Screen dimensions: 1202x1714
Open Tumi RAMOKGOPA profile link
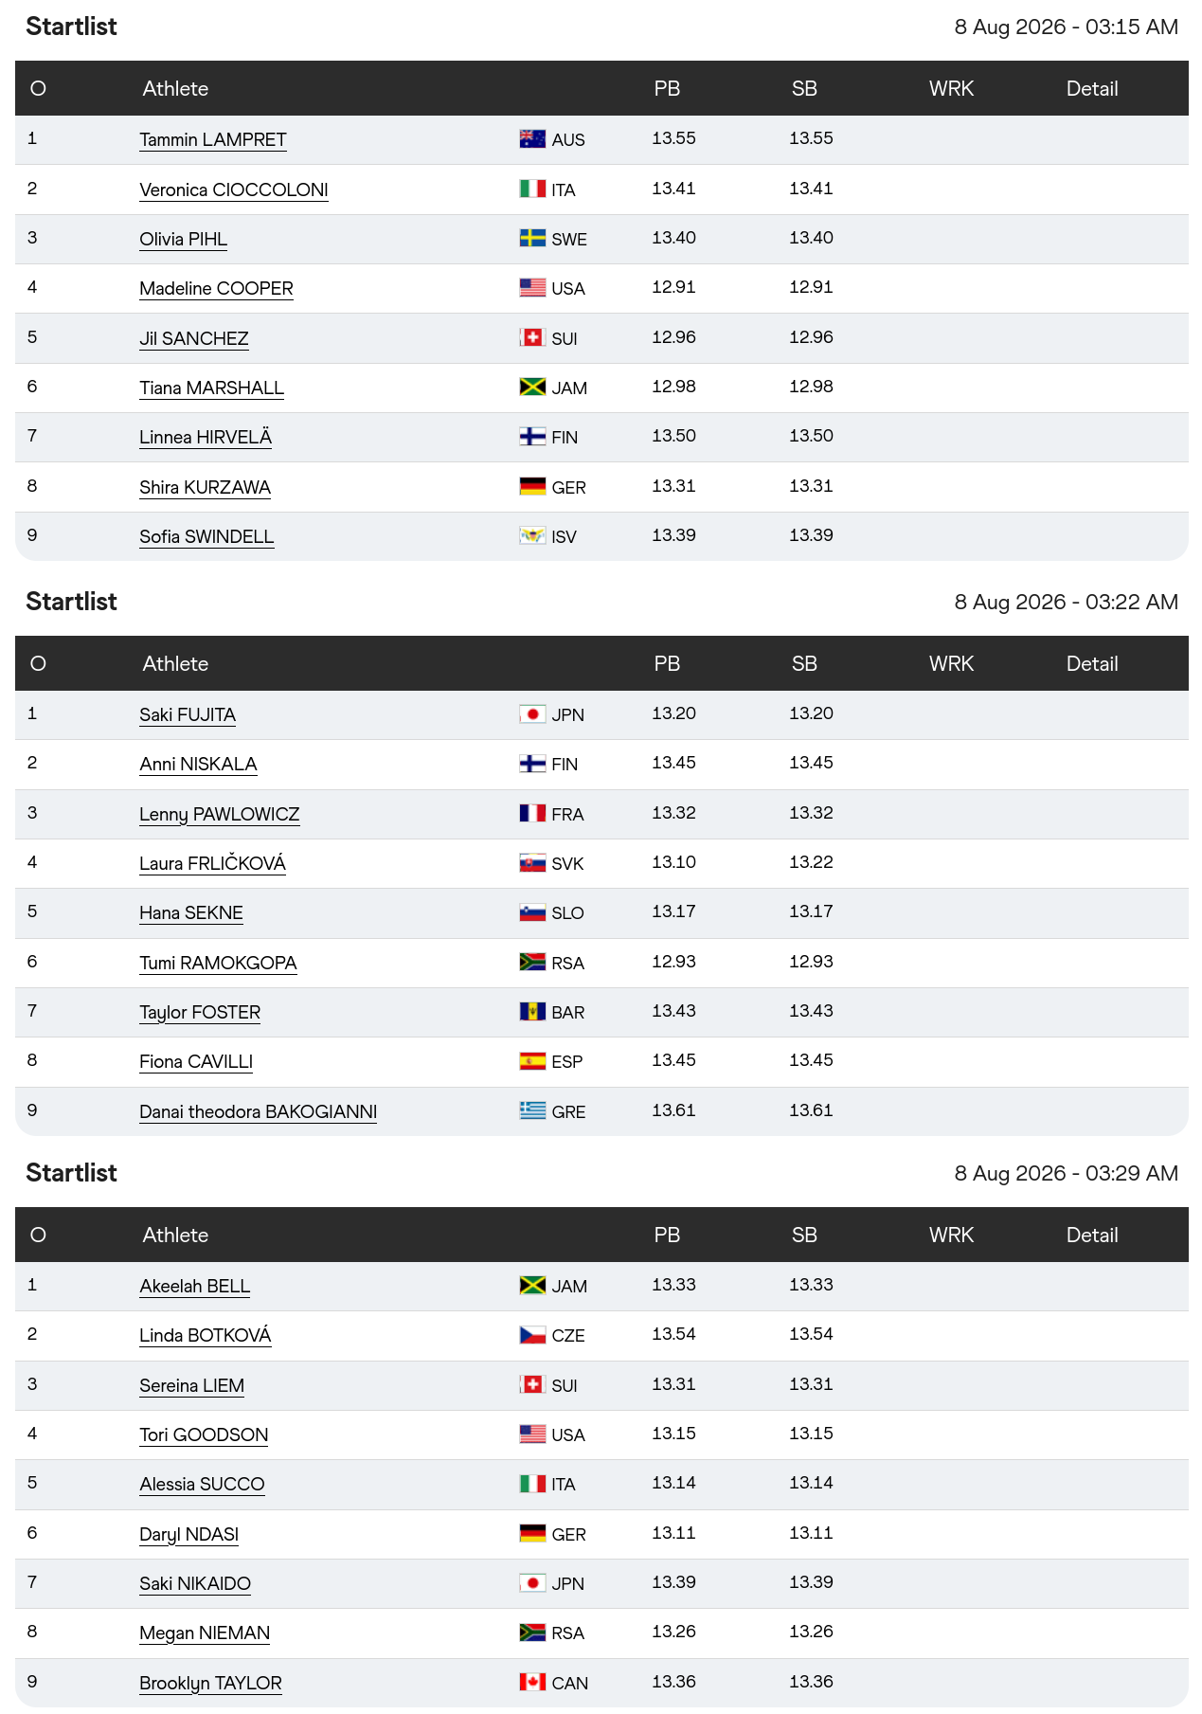point(218,963)
